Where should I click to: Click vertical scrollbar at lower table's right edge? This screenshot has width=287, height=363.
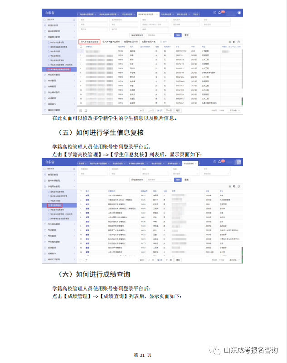click(x=242, y=251)
